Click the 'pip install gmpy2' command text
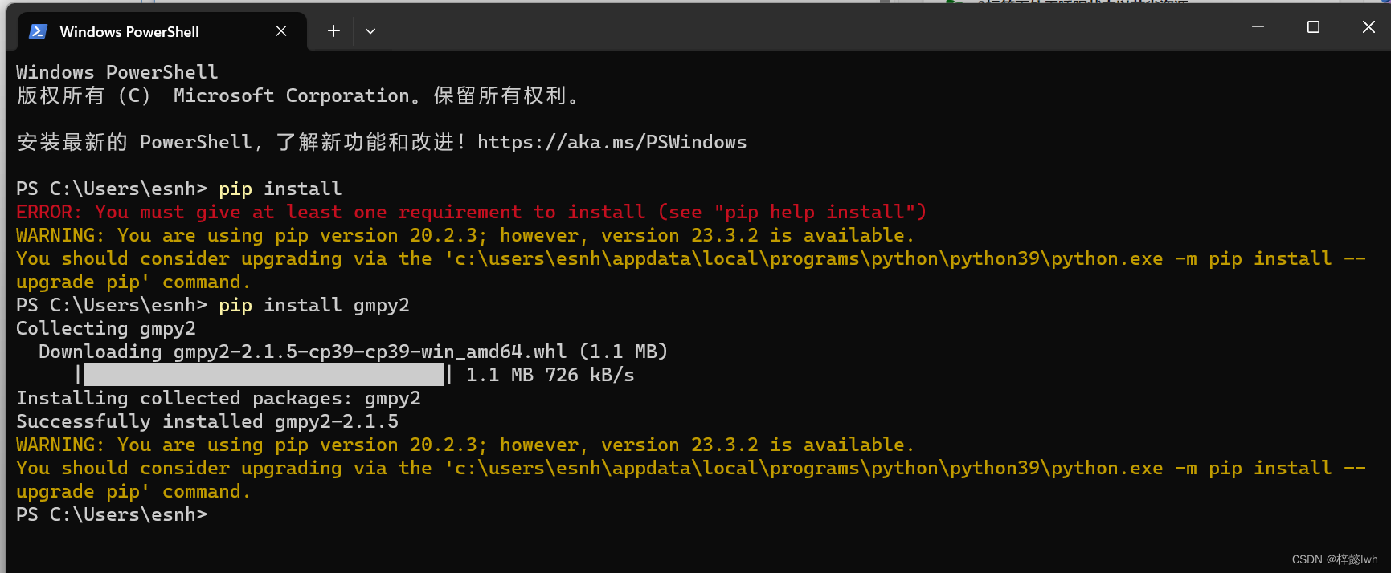The height and width of the screenshot is (573, 1391). point(314,305)
